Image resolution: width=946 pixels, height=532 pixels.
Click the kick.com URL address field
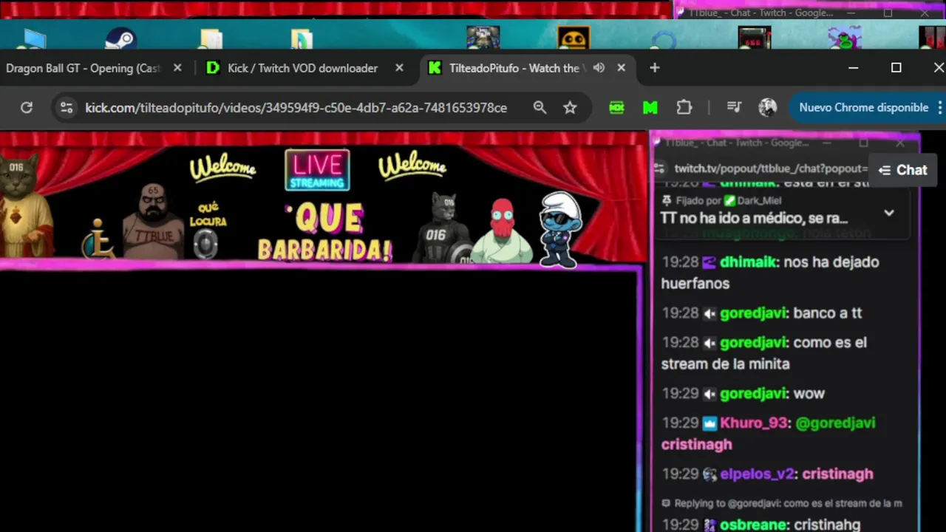coord(296,108)
